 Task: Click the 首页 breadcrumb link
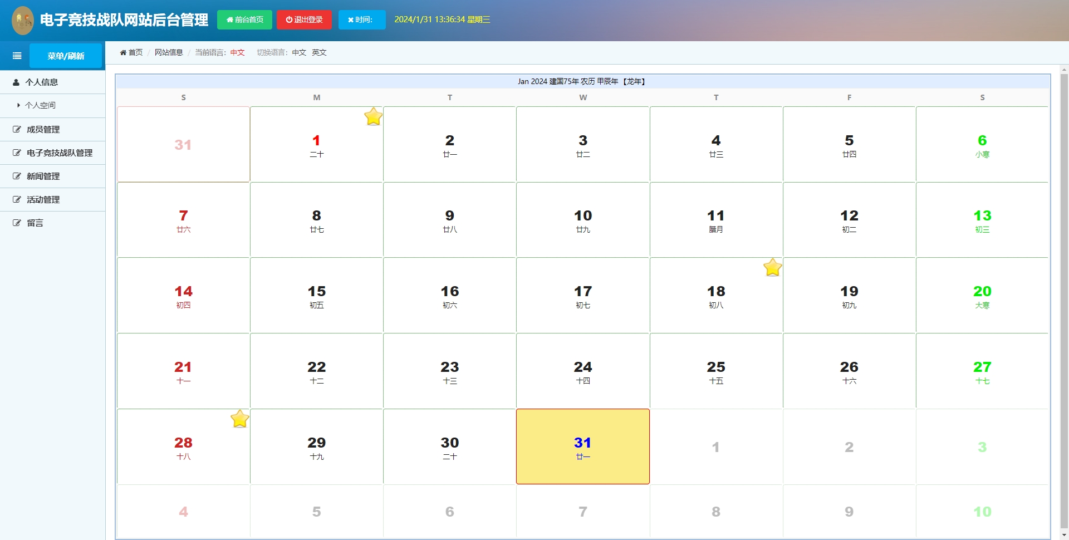[135, 52]
